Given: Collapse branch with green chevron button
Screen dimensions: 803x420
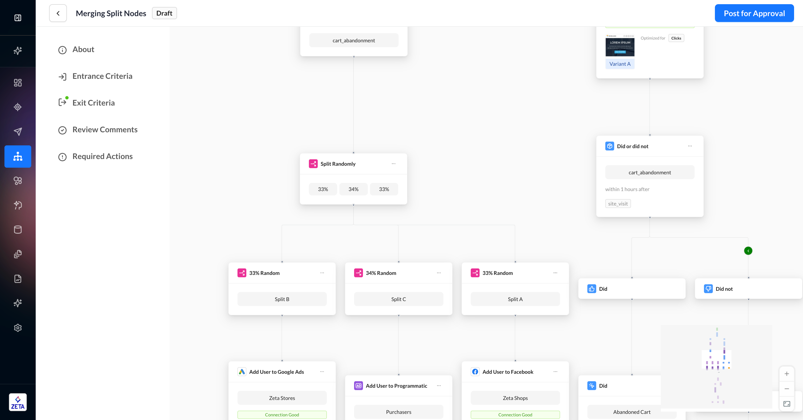Looking at the screenshot, I should 748,251.
